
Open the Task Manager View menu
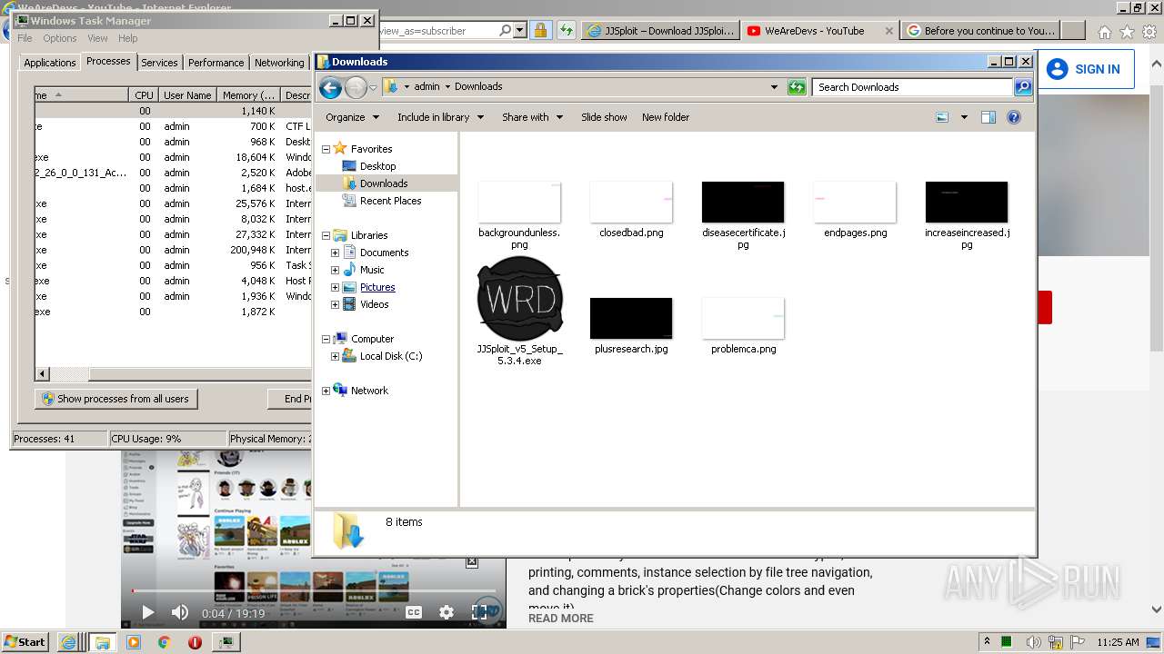pyautogui.click(x=97, y=38)
